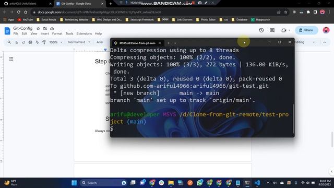Click the left indent ruler marker
334x188 pixels.
(x=105, y=50)
